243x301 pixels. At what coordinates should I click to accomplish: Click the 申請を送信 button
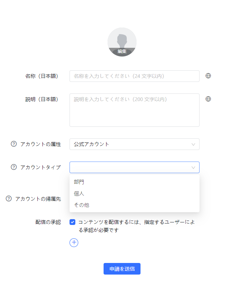122,269
